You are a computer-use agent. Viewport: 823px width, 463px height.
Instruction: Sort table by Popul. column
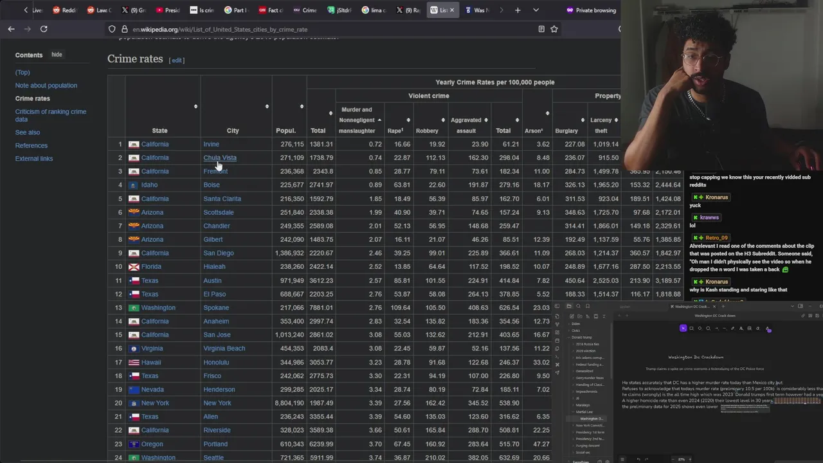[302, 106]
